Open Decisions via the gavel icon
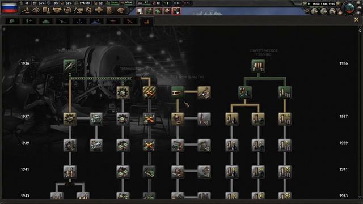The width and height of the screenshot is (363, 204). pos(27,11)
